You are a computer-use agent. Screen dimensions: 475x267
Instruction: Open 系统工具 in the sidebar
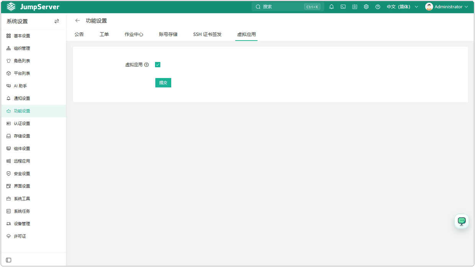click(33, 199)
